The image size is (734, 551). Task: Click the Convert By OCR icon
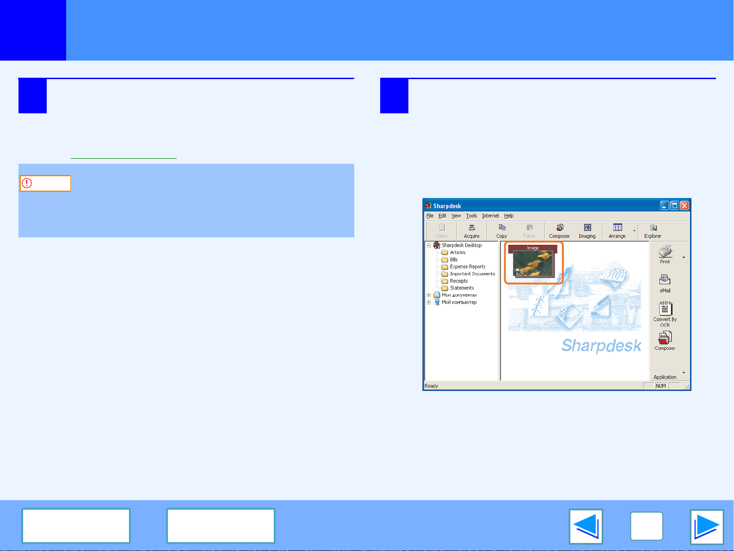coord(665,312)
